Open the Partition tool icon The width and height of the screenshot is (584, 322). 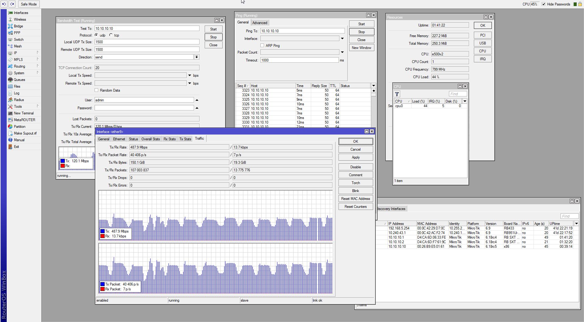(x=11, y=127)
